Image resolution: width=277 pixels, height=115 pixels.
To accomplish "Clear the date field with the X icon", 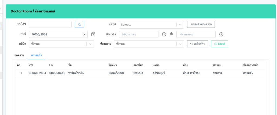I will [x=84, y=35].
